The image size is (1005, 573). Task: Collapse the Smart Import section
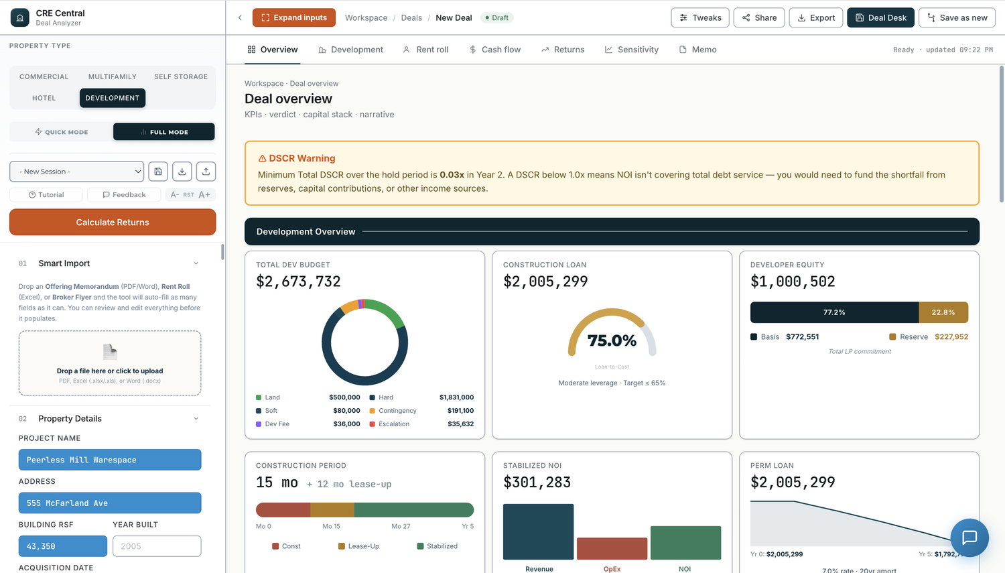[196, 263]
